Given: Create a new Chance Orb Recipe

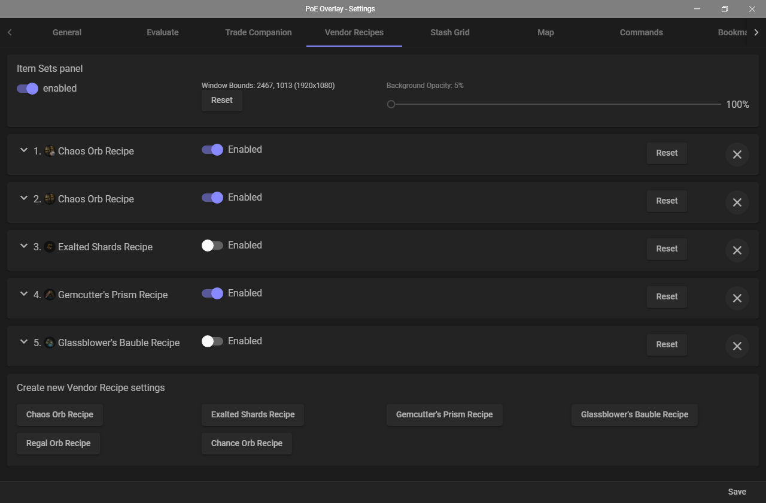Looking at the screenshot, I should click(247, 443).
